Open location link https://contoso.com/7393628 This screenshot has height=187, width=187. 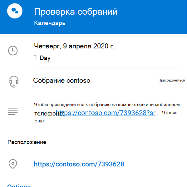(79, 164)
